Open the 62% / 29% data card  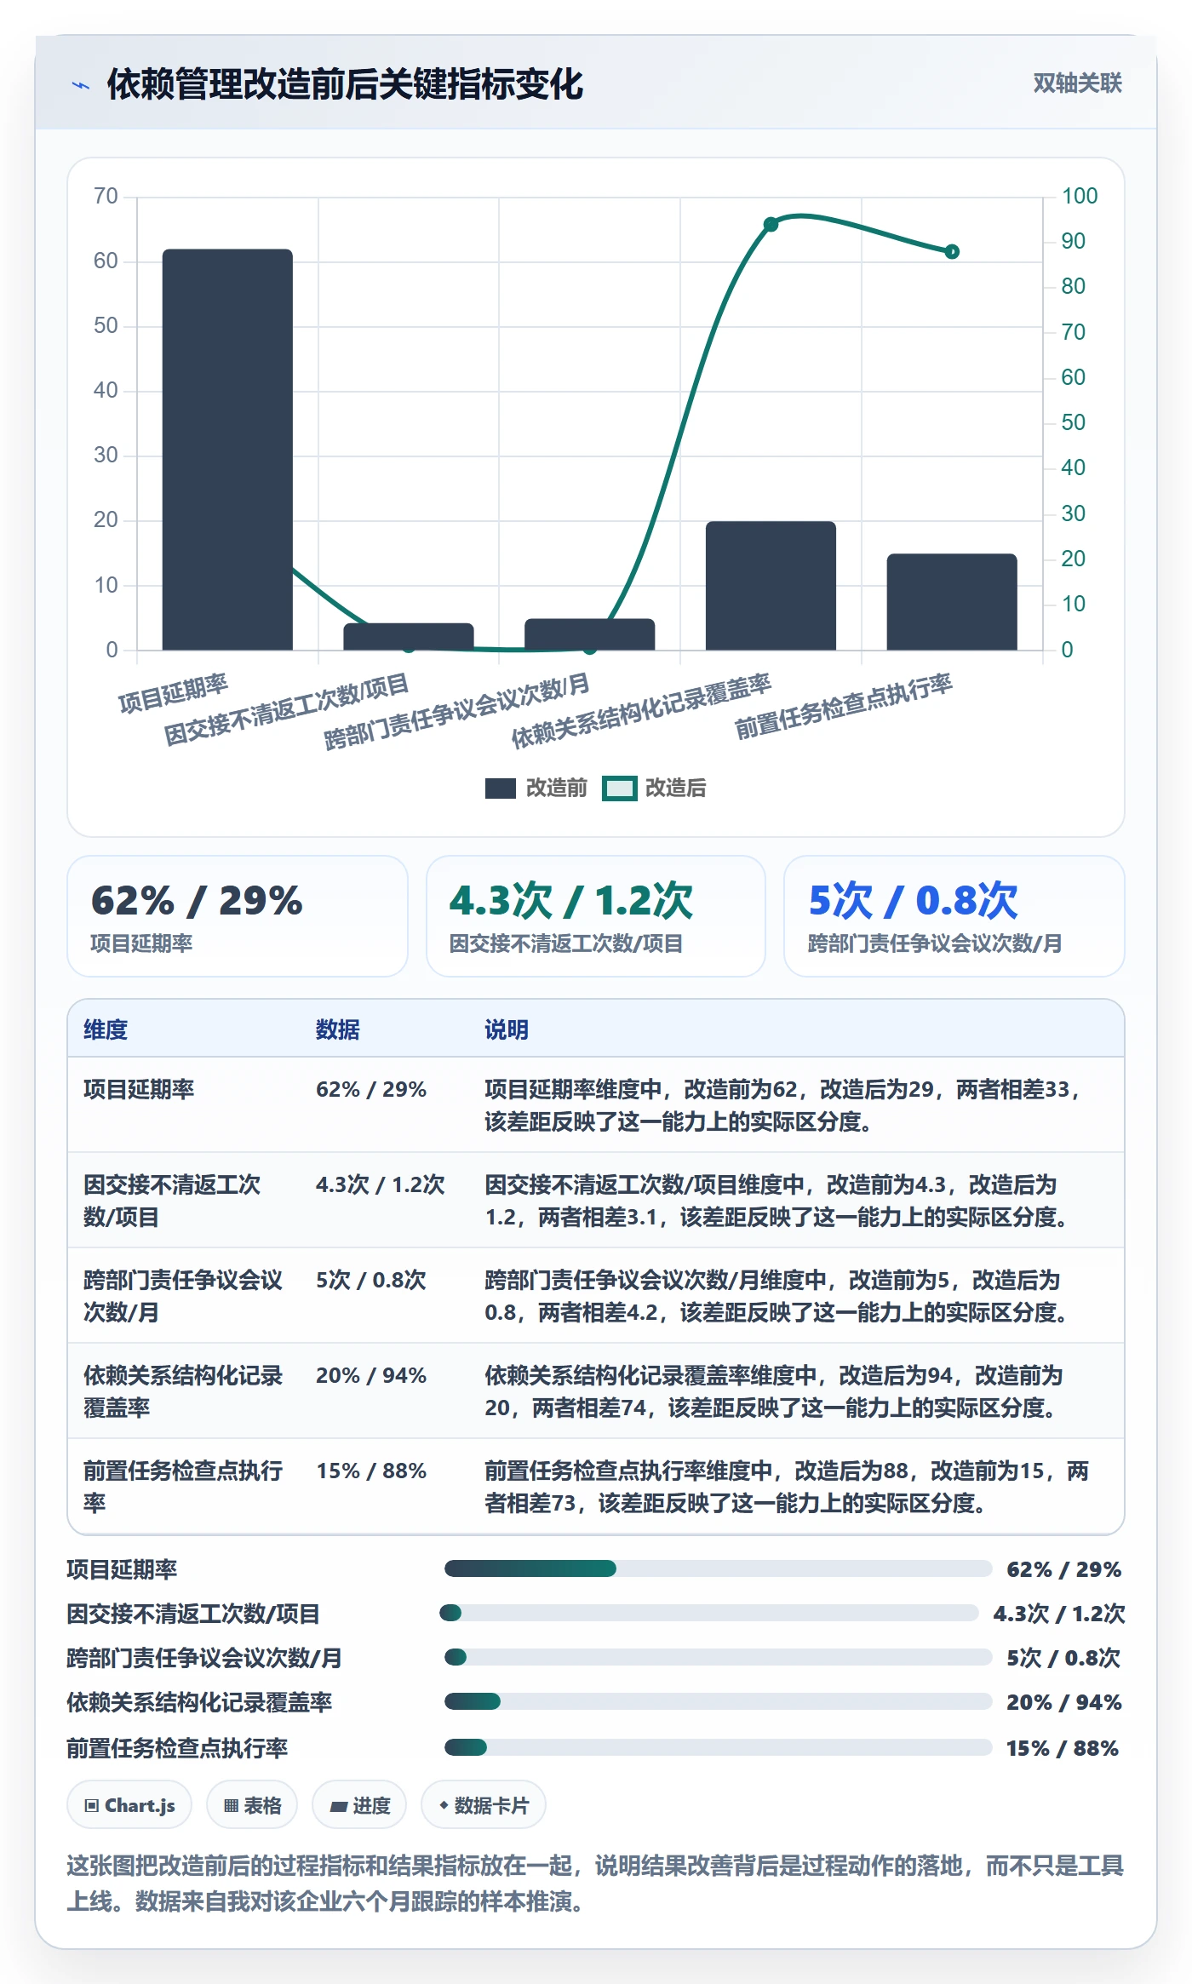(238, 916)
